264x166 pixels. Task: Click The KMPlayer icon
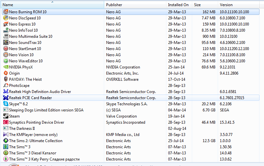pyautogui.click(x=5, y=134)
